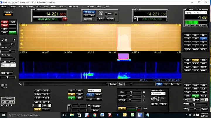This screenshot has width=211, height=118.
Task: Toggle the TUN tune button
Action: coord(13,22)
